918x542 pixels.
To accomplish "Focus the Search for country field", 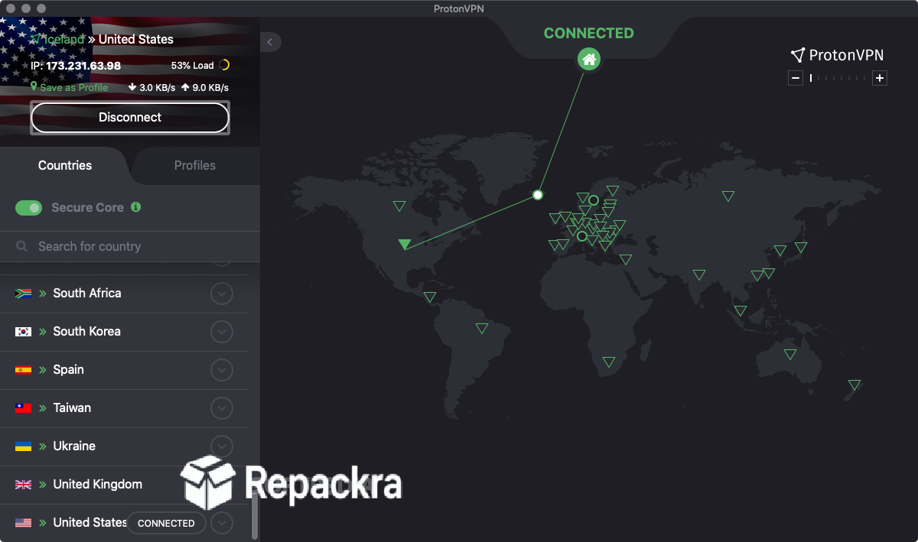I will (x=130, y=246).
